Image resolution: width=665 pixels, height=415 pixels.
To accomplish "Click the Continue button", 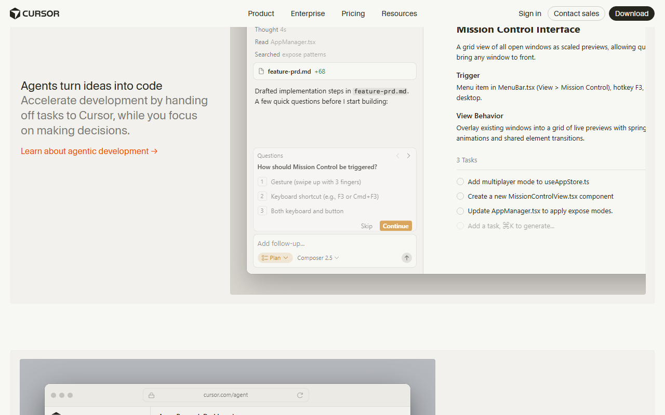I will (x=396, y=226).
